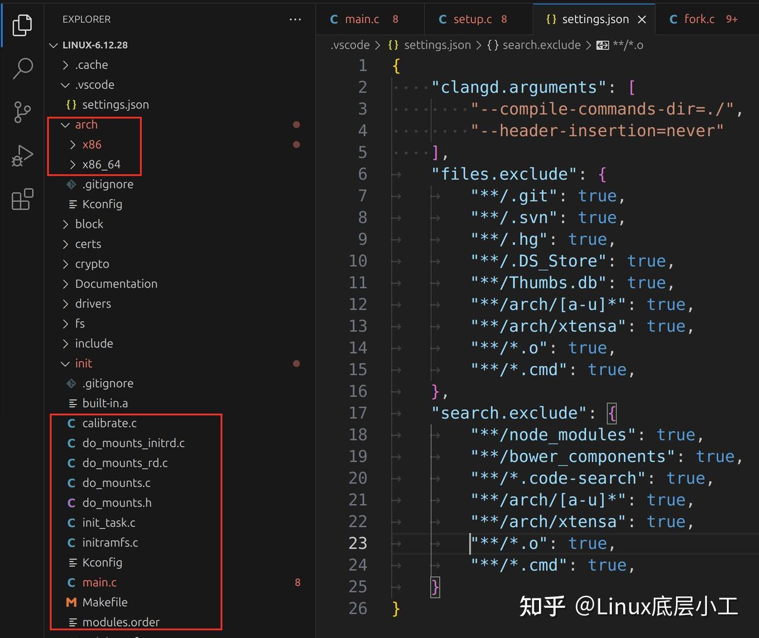Viewport: 759px width, 638px height.
Task: Click the JSON icon beside settings.json in tree
Action: tap(71, 104)
